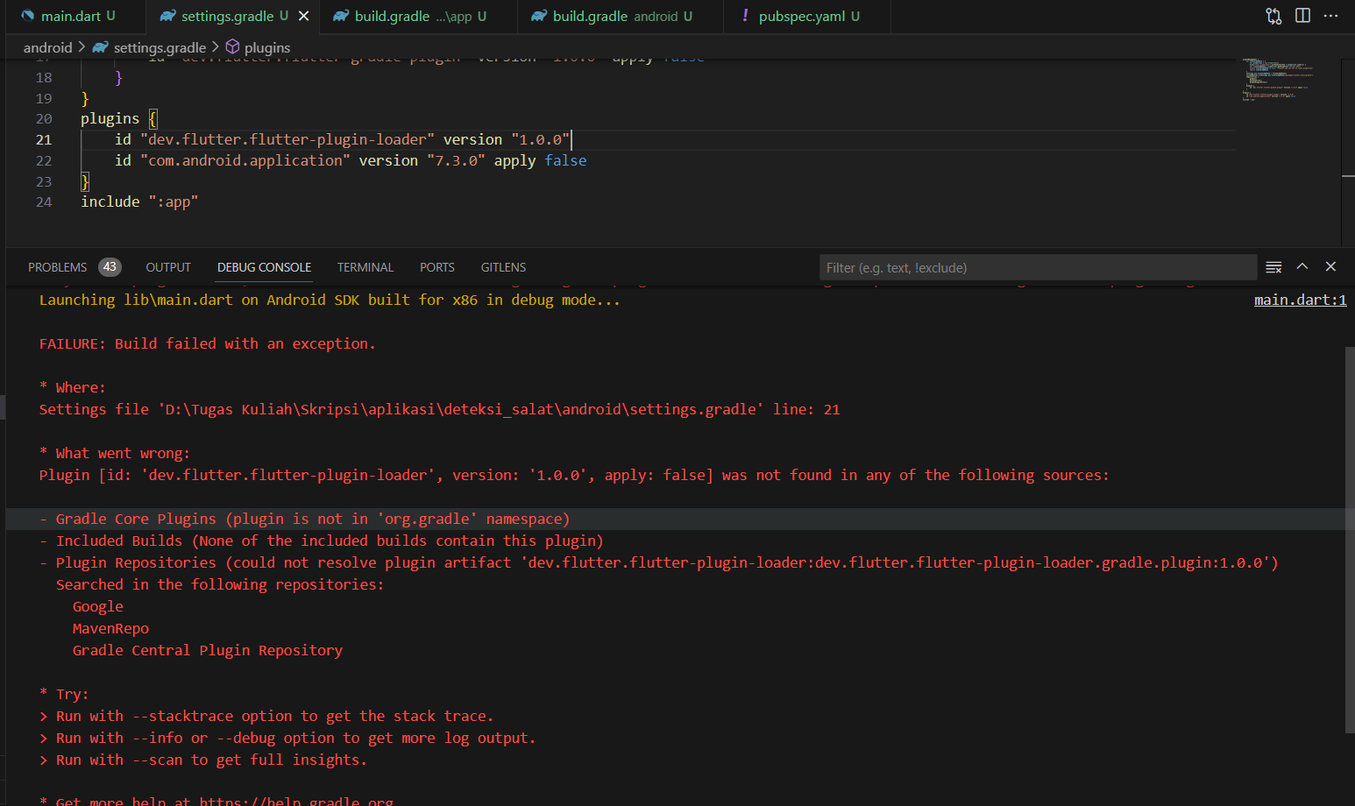This screenshot has width=1355, height=806.
Task: Close the settings.gradle tab
Action: [303, 16]
